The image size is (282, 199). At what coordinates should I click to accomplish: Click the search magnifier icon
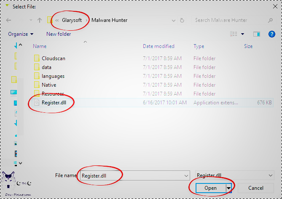270,20
